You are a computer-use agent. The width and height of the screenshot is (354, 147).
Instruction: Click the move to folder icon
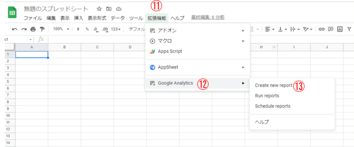coord(109,9)
